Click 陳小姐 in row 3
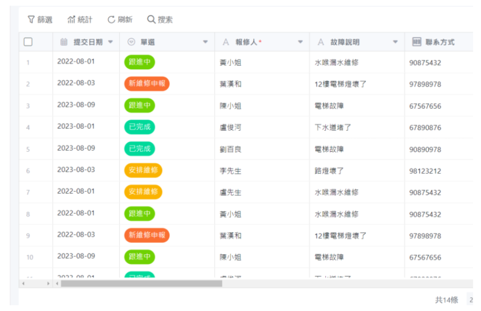The image size is (481, 311). coord(230,106)
